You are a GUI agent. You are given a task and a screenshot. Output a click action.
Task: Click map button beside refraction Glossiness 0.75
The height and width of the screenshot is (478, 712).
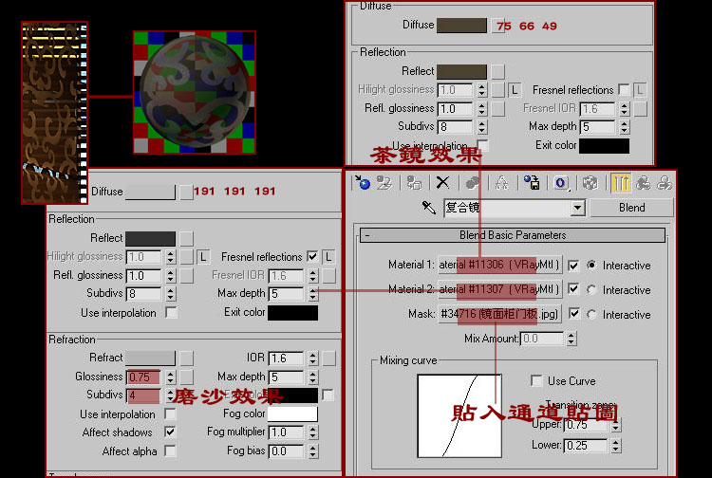pos(187,377)
